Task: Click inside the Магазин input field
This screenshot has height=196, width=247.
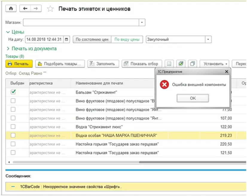Action: (81, 22)
